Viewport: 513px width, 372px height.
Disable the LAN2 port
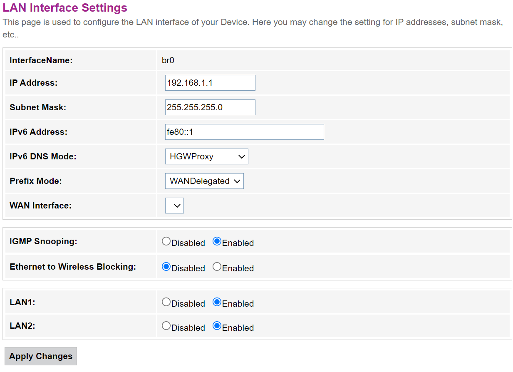click(x=166, y=326)
